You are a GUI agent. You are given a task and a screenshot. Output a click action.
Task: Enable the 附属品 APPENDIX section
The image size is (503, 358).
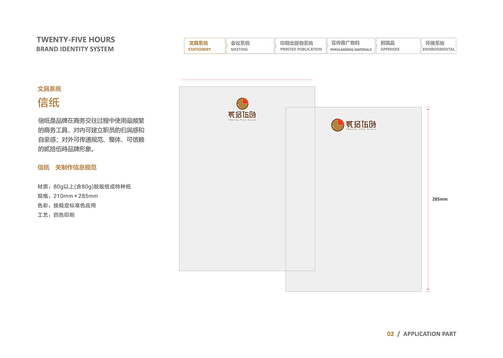(398, 46)
